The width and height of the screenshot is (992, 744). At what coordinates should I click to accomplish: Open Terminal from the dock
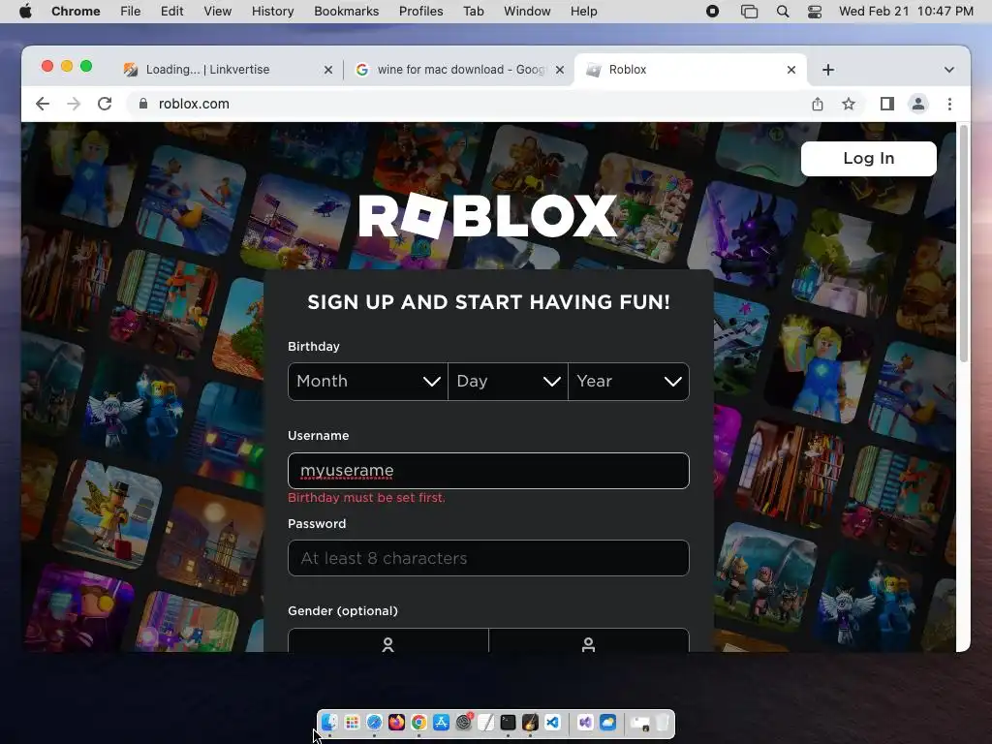(x=508, y=723)
